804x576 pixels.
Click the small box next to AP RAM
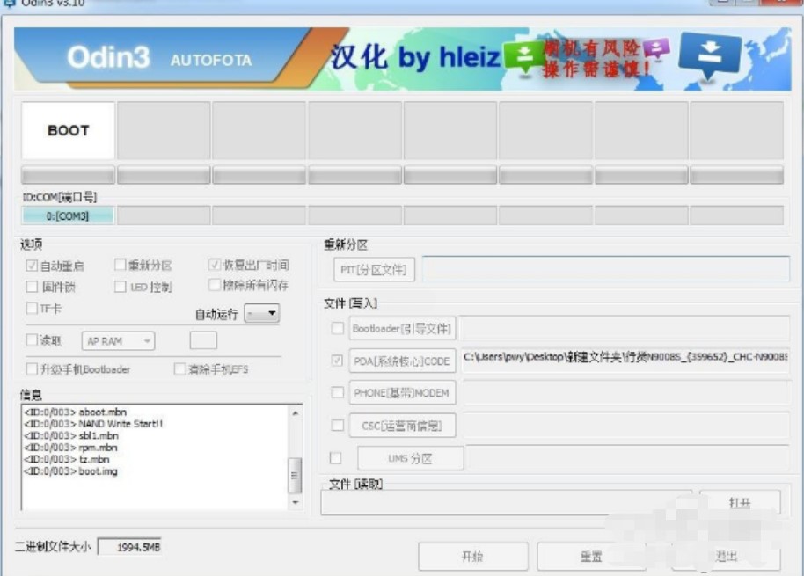(203, 340)
